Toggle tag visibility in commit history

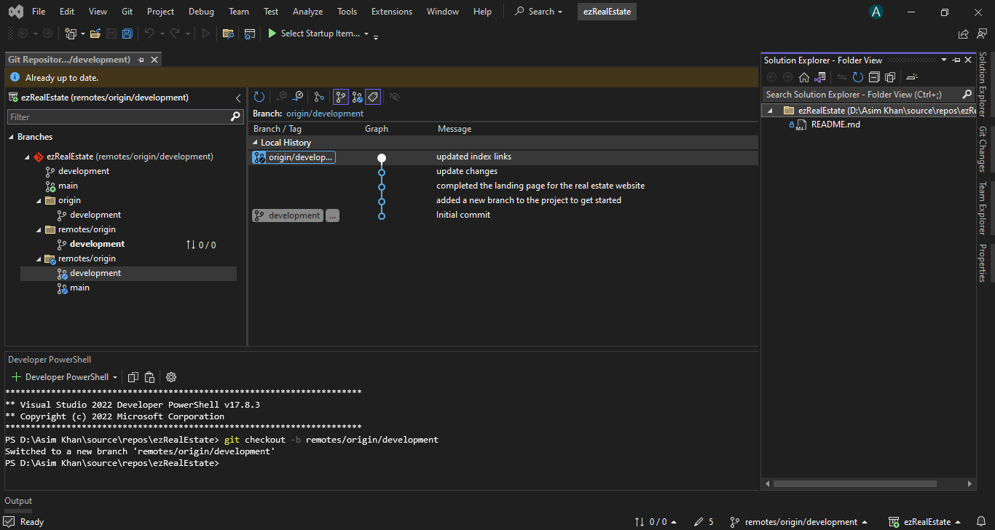point(372,96)
